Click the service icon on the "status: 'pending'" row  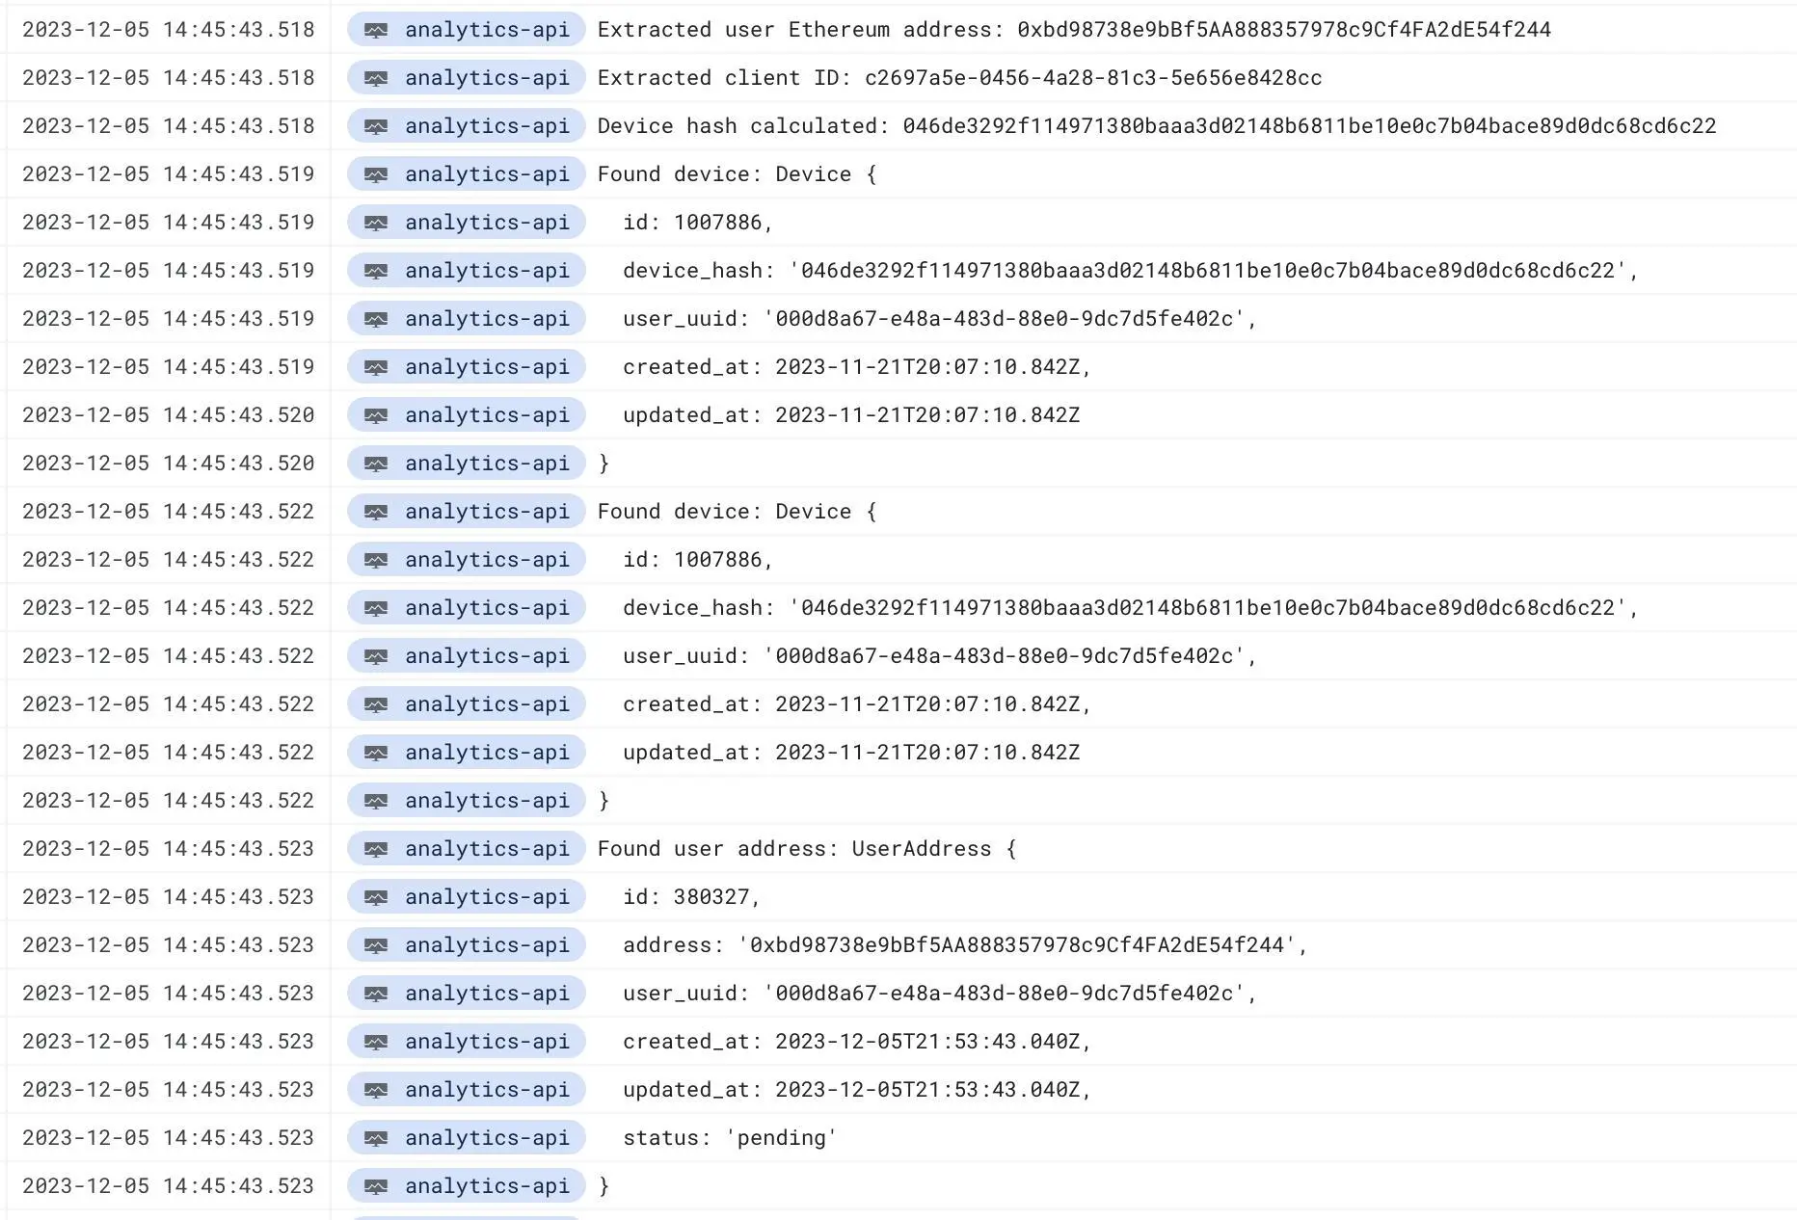tap(376, 1138)
